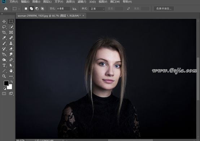Screen dimensions: 200x141
Task: Click the 选择并遮住 button
Action: (164, 9)
